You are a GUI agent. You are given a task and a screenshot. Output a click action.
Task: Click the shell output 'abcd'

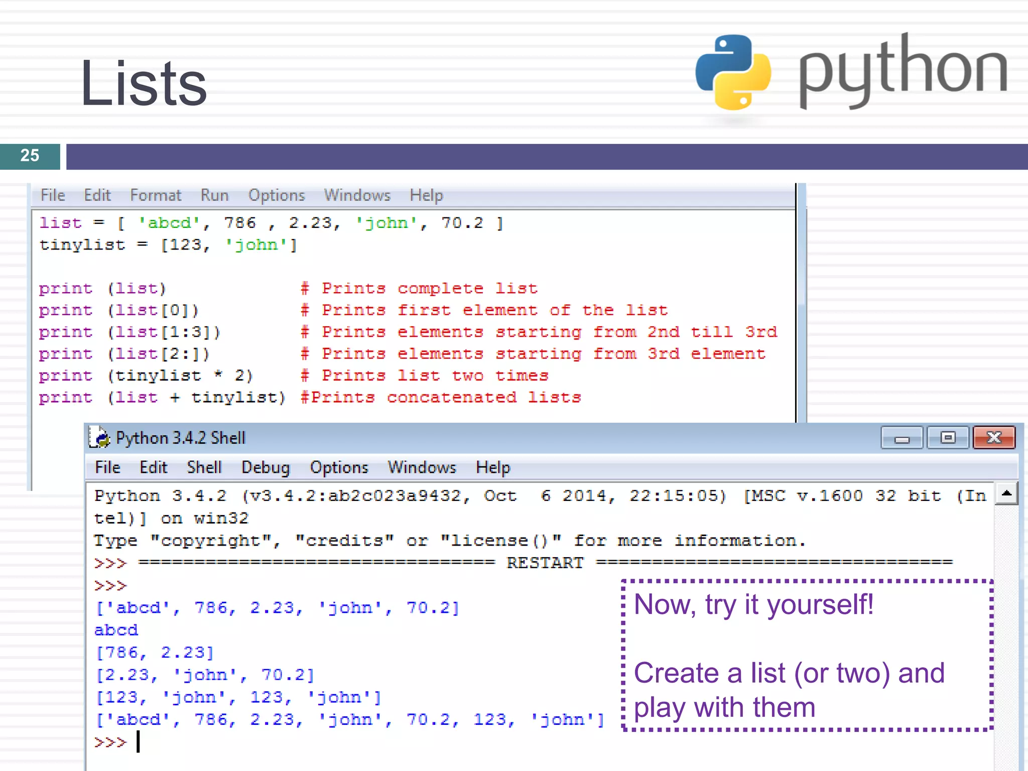pyautogui.click(x=116, y=630)
